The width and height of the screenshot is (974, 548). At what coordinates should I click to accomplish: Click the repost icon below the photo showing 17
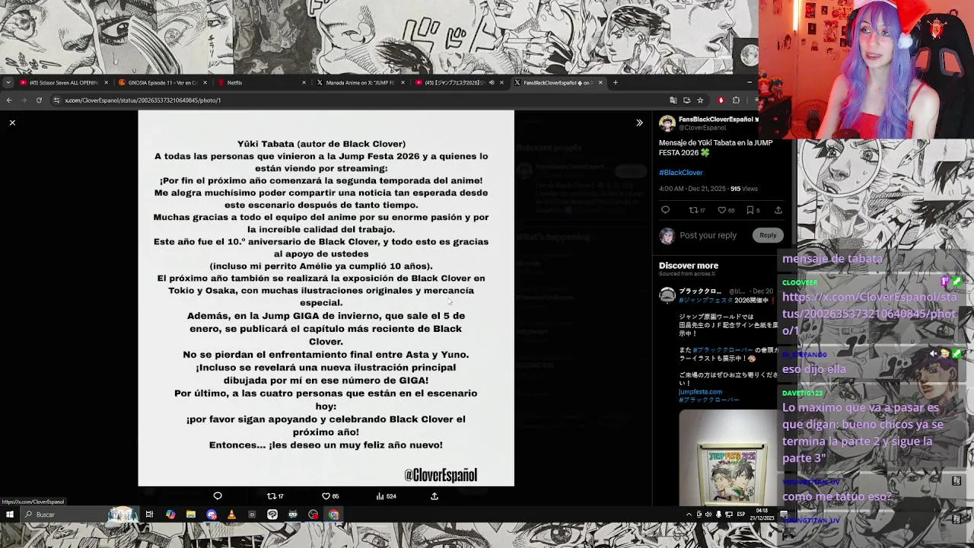pyautogui.click(x=275, y=496)
